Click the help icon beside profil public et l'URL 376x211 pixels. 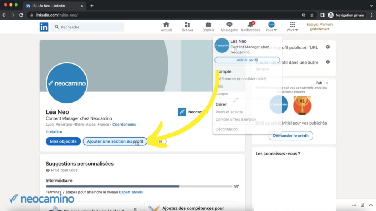328,47
